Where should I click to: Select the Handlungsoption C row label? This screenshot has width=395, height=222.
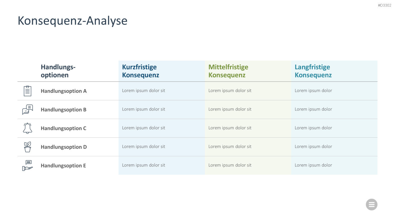coord(64,128)
